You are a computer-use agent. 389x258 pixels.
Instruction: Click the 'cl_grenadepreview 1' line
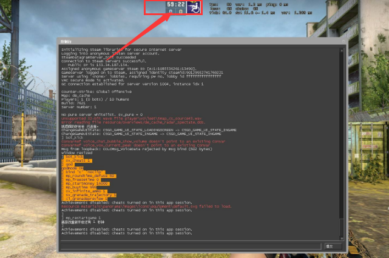pos(84,199)
